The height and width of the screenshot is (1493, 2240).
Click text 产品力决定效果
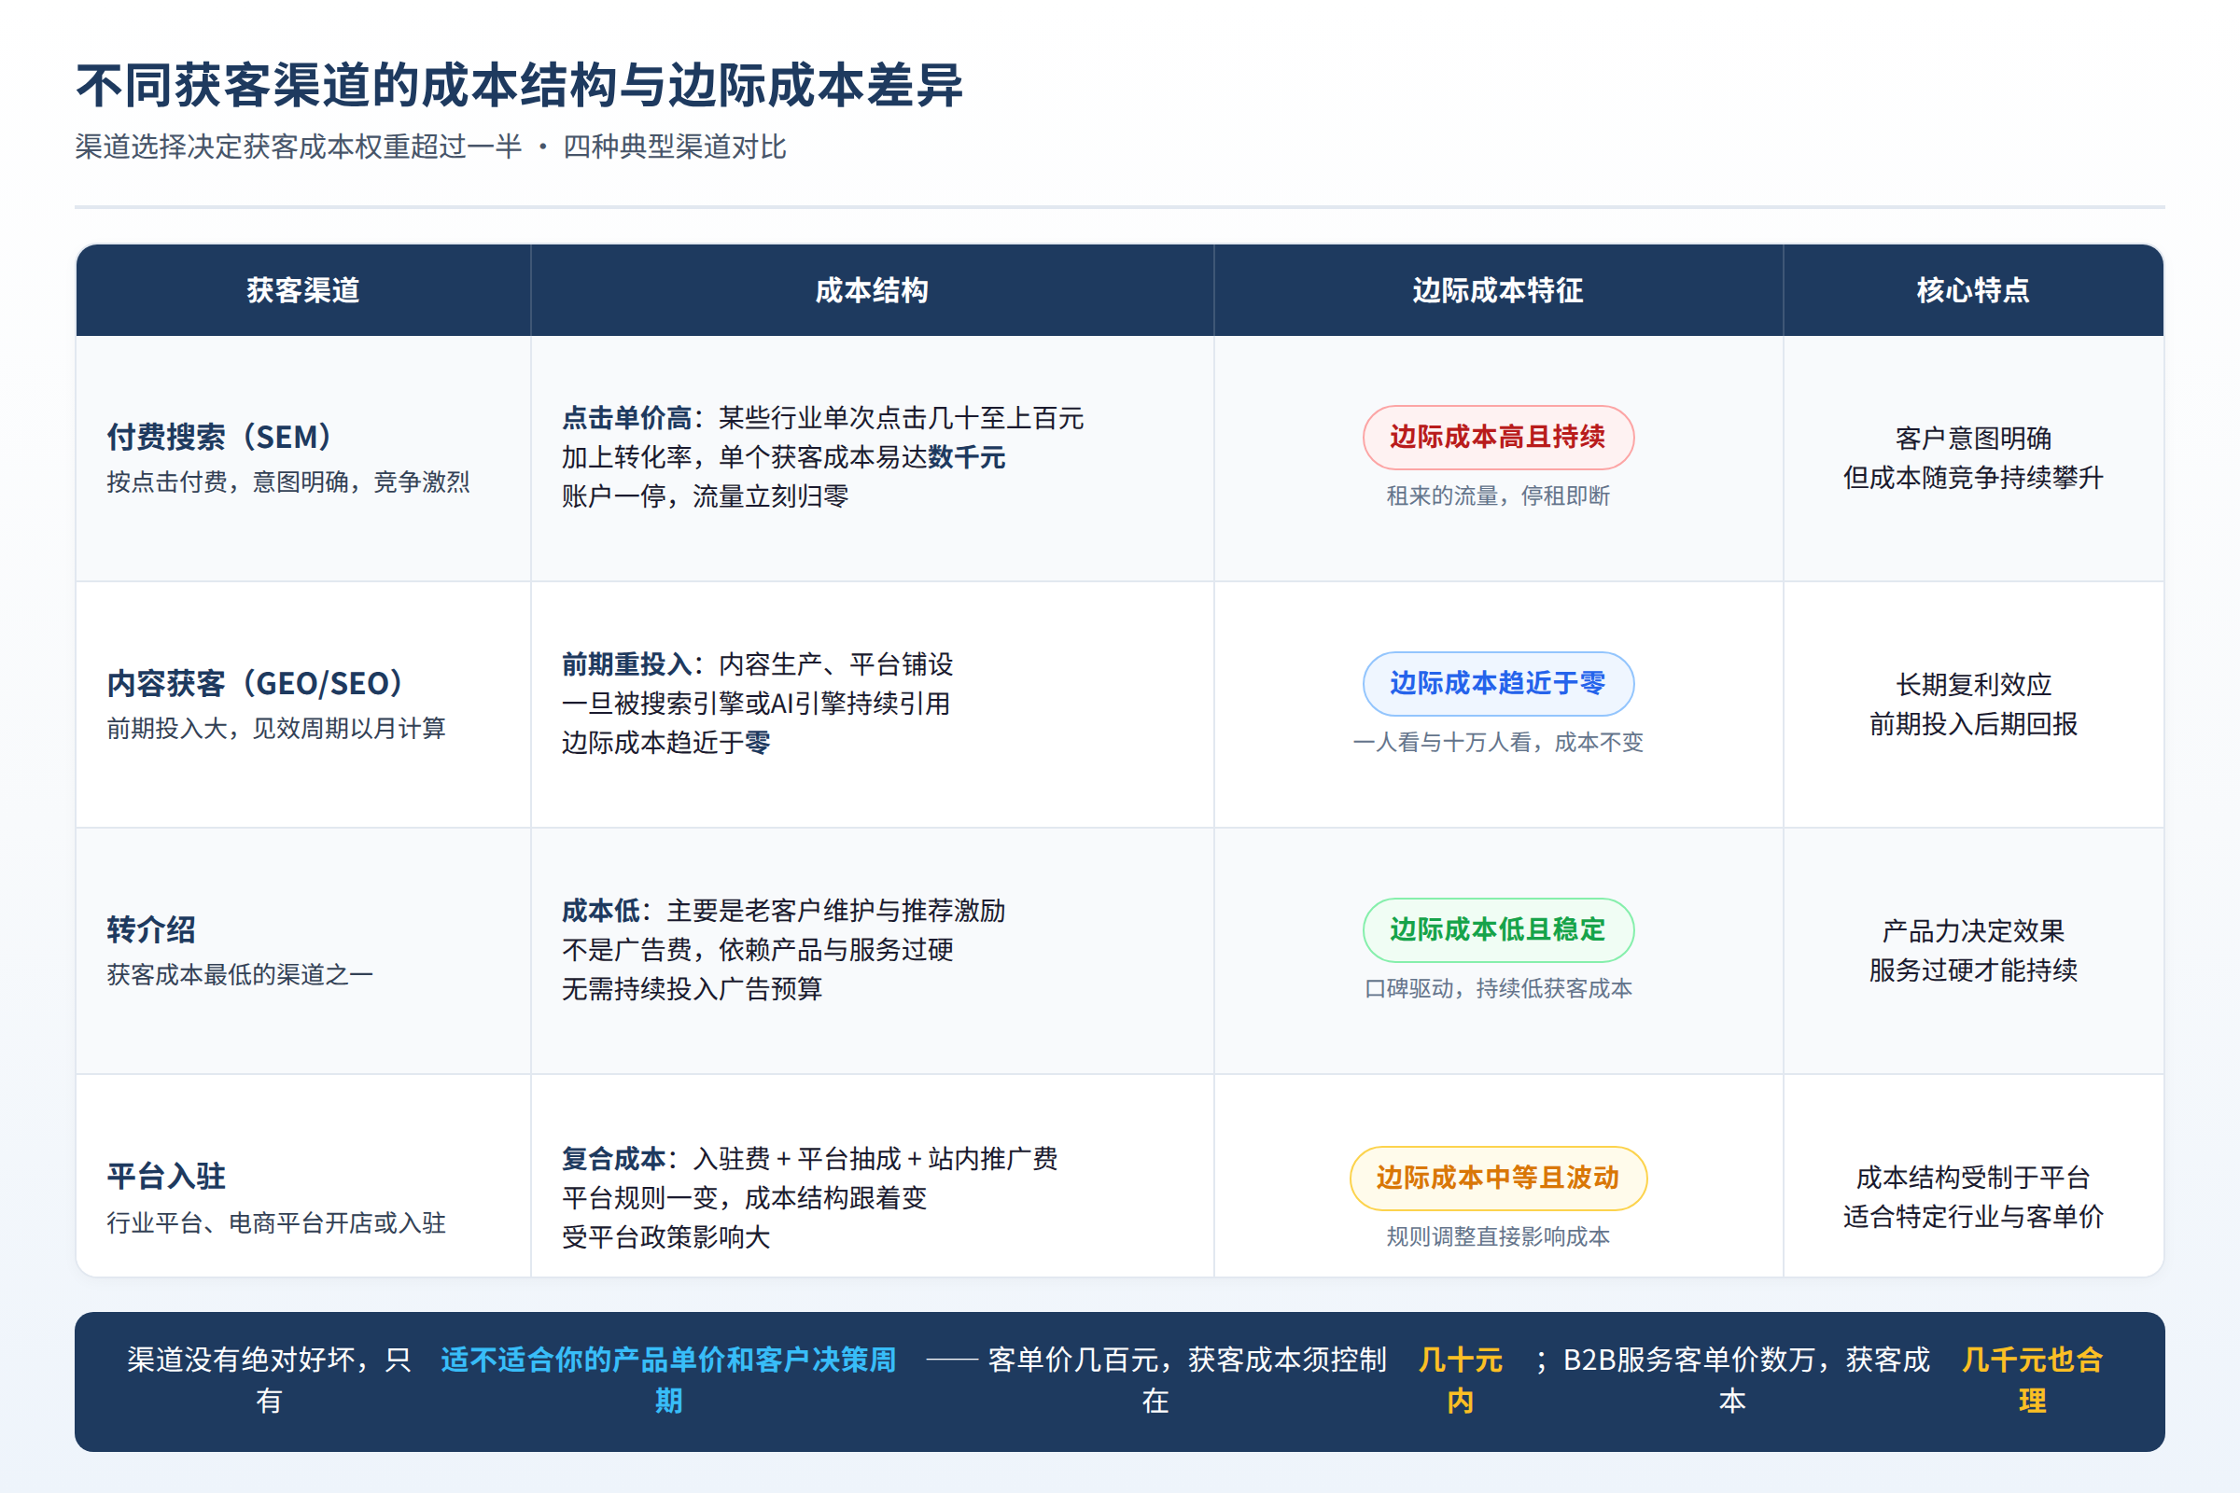[x=1972, y=931]
